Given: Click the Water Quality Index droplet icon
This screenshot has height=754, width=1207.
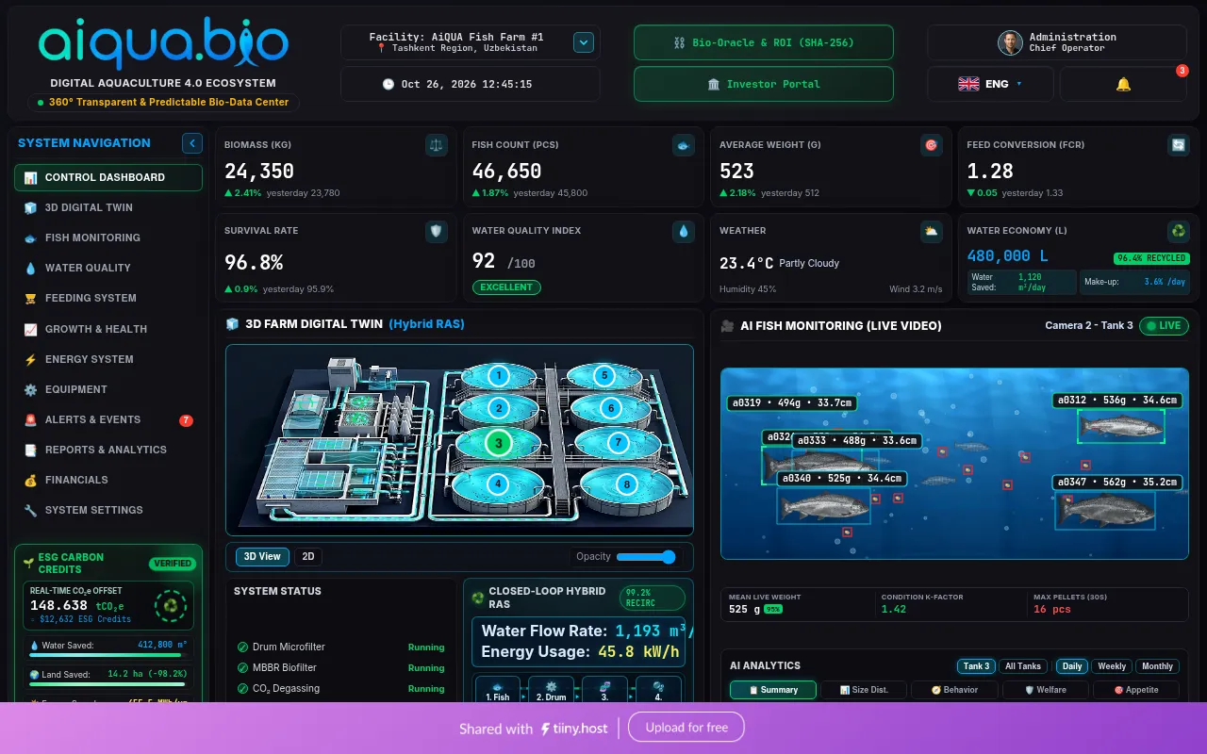Looking at the screenshot, I should click(684, 231).
